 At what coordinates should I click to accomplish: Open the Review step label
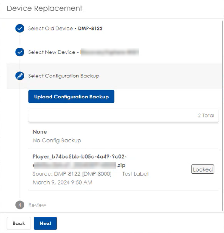coord(37,205)
